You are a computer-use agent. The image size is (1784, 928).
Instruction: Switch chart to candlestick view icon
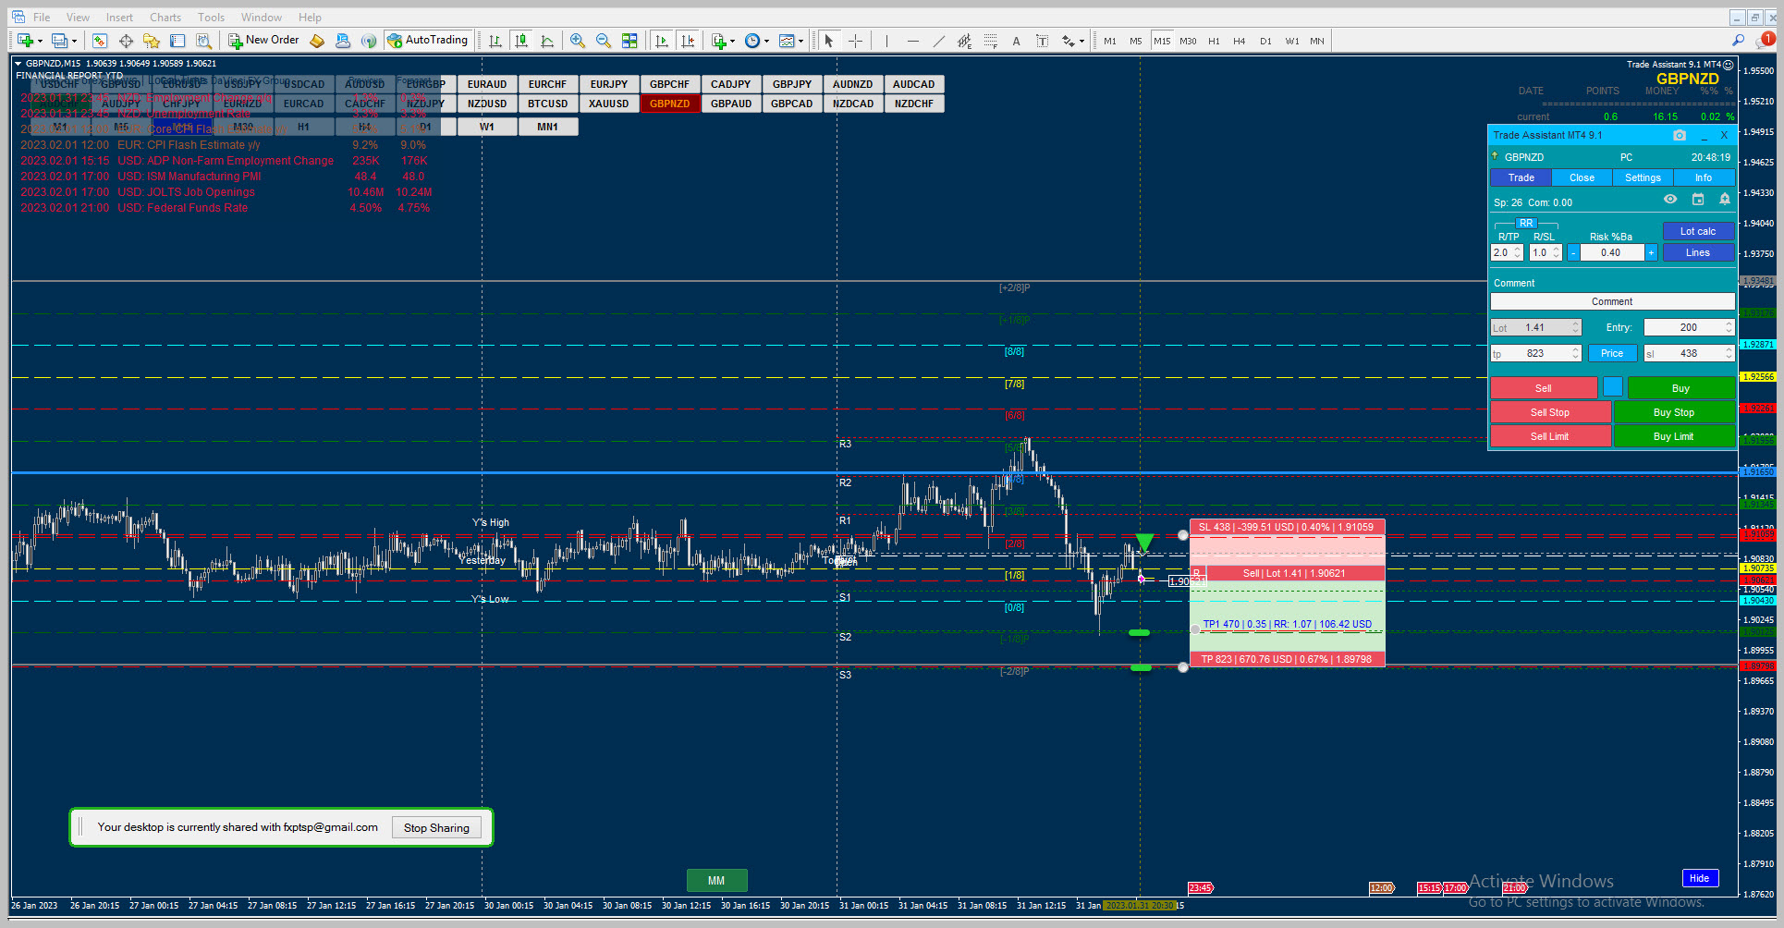521,41
